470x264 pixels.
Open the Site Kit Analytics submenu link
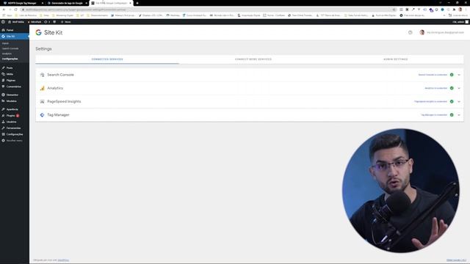tap(7, 54)
